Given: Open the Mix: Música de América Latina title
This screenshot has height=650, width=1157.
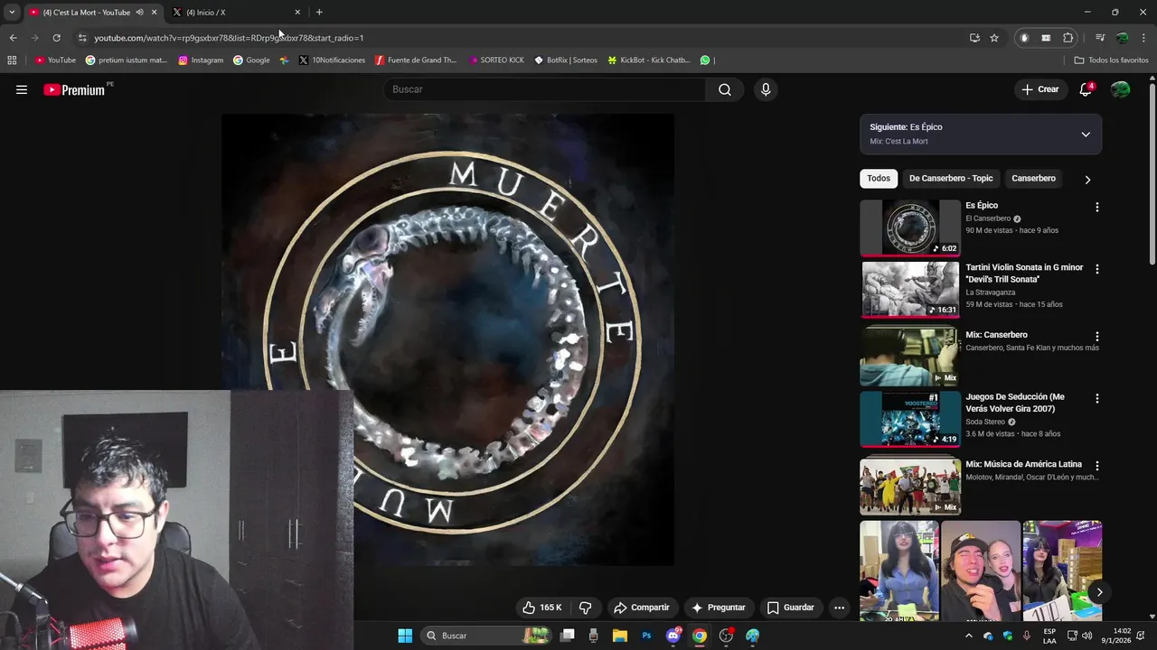Looking at the screenshot, I should tap(1023, 465).
